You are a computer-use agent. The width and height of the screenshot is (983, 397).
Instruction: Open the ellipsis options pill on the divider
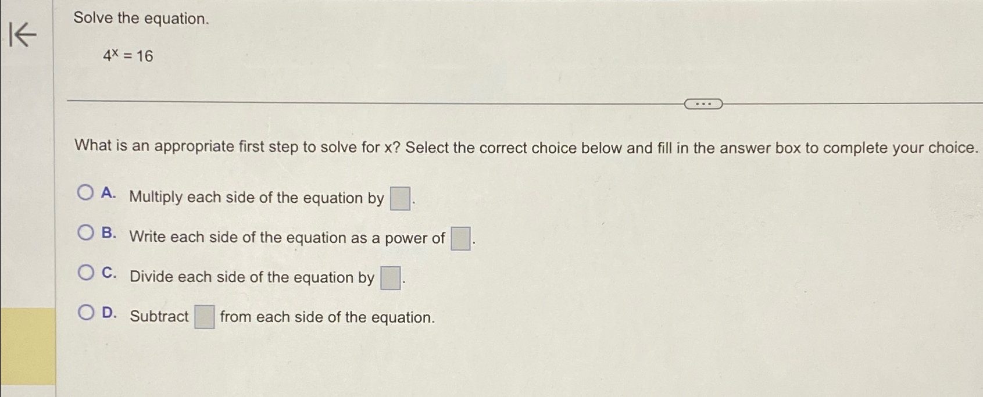(703, 103)
